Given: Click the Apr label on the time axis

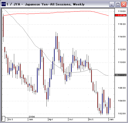Looking at the screenshot, I should (x=51, y=119).
